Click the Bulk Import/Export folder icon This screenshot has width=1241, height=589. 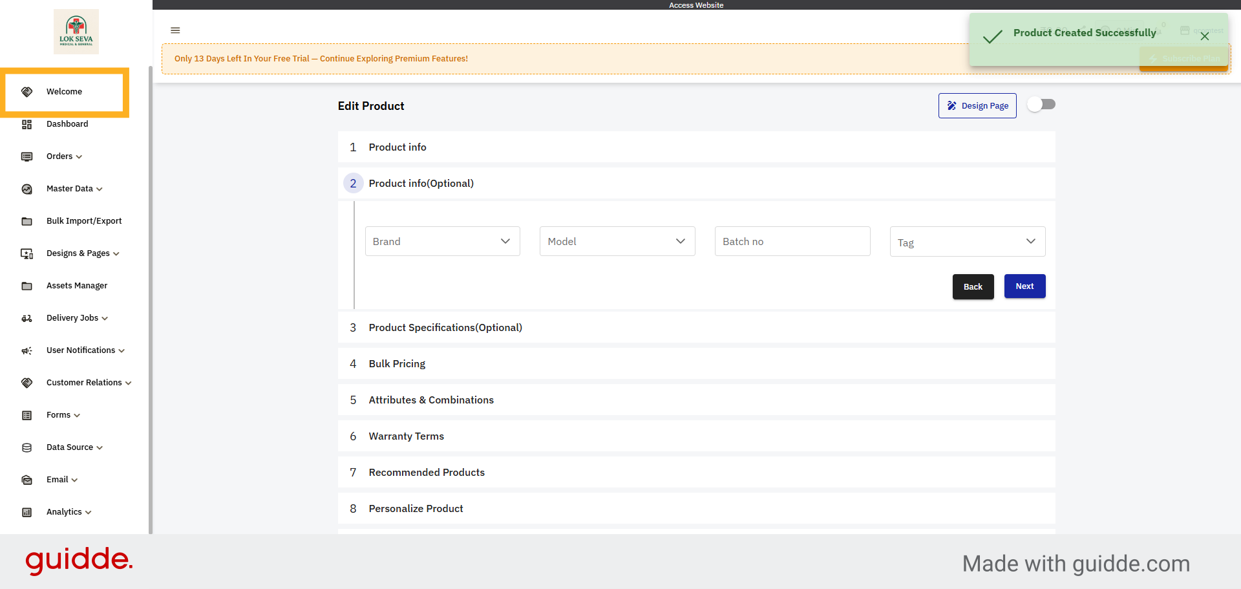(x=27, y=221)
